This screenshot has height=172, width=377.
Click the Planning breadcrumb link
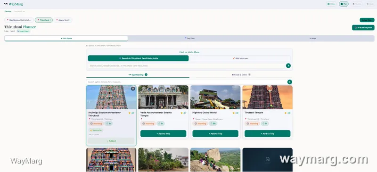tap(8, 11)
